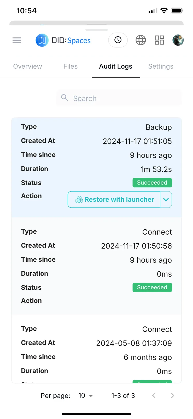
Task: Tap the DID Spaces logo icon
Action: (42, 40)
